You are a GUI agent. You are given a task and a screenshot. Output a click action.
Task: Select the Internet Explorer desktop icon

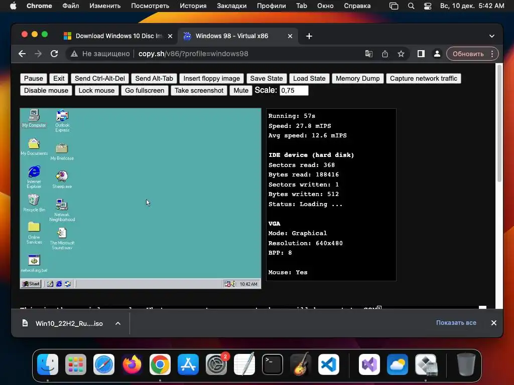(x=34, y=177)
